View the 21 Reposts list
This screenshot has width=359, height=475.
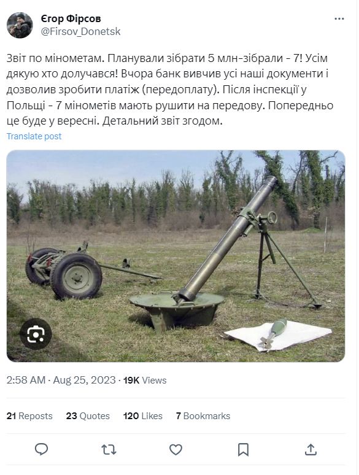tap(29, 416)
